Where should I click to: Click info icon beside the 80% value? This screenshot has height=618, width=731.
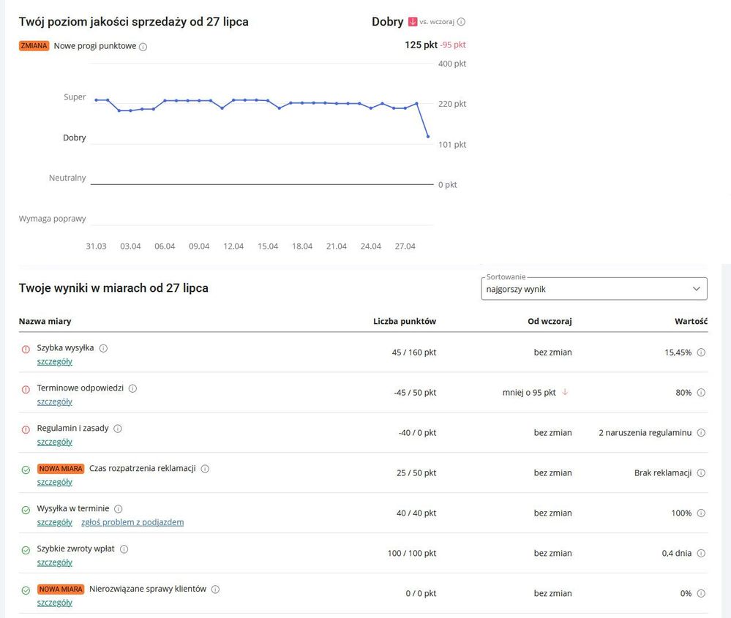[x=701, y=393]
